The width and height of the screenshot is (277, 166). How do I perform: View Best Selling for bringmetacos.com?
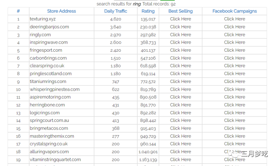point(181,128)
